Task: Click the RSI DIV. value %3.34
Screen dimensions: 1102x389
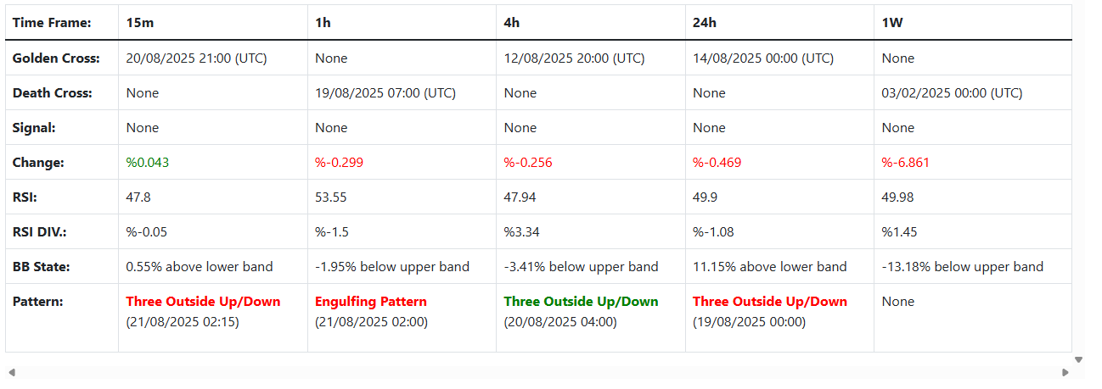Action: pos(520,232)
